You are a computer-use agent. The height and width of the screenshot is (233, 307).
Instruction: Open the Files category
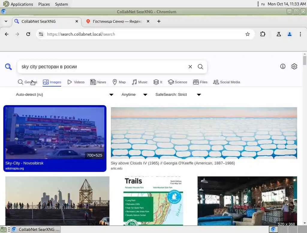tap(200, 82)
